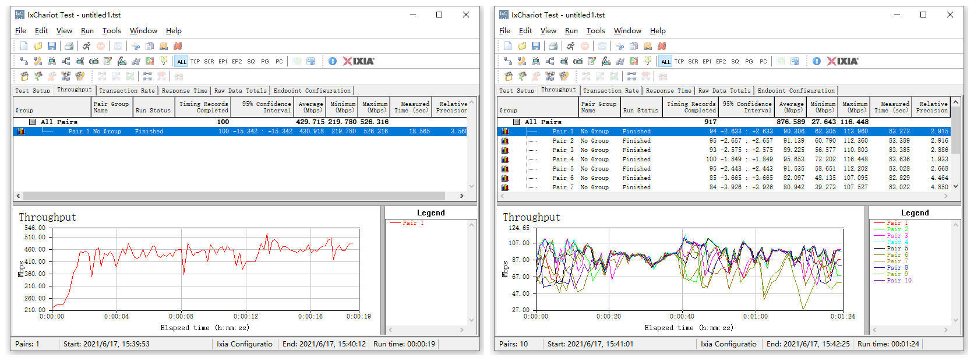Click right arrow of left window table scrollbar
974x361 pixels.
pyautogui.click(x=462, y=196)
